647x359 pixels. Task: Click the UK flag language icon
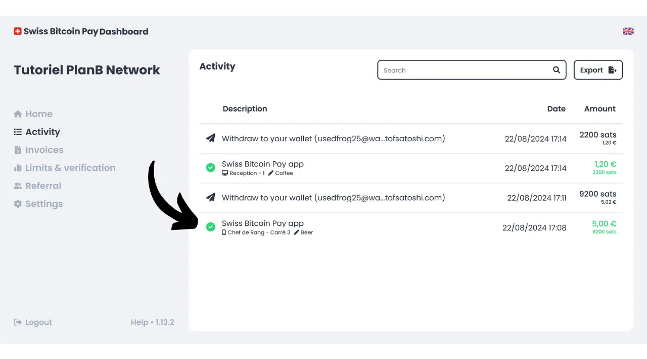click(628, 31)
